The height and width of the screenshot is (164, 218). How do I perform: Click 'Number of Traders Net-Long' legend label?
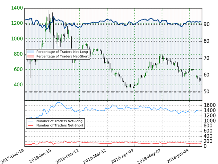click(x=59, y=121)
